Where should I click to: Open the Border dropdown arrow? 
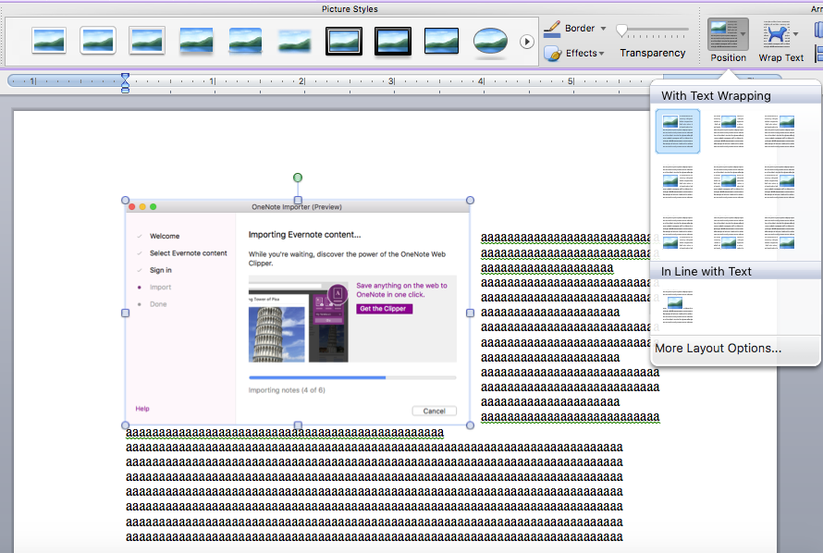tap(603, 29)
